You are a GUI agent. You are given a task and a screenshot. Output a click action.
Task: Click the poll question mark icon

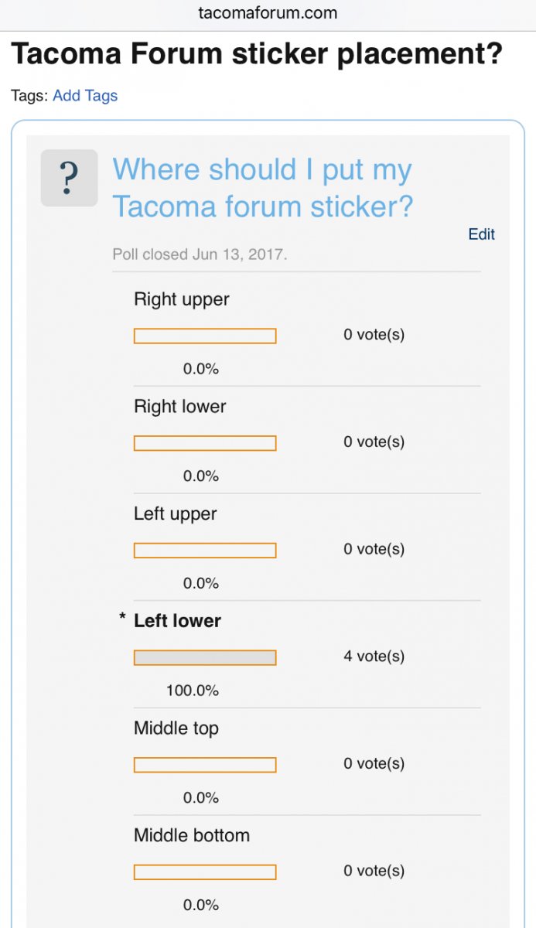pos(69,178)
